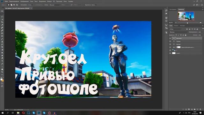Open the Edit Toolbar three-dots menu
This screenshot has width=204, height=115.
(x=2, y=75)
